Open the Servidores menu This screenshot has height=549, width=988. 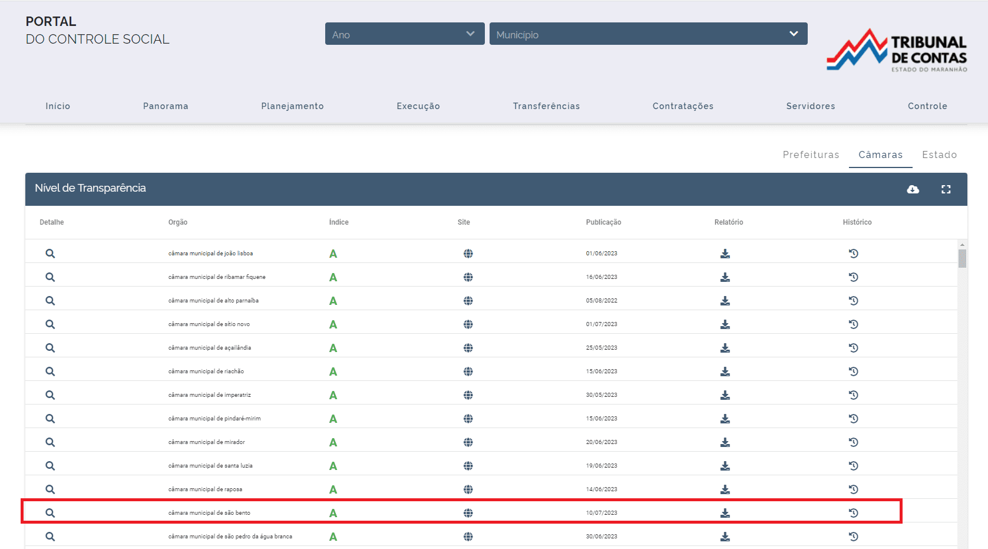(811, 106)
